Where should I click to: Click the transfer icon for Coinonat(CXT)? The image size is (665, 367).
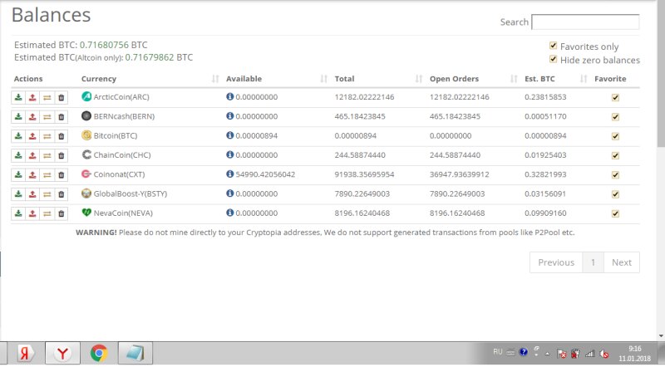(47, 174)
